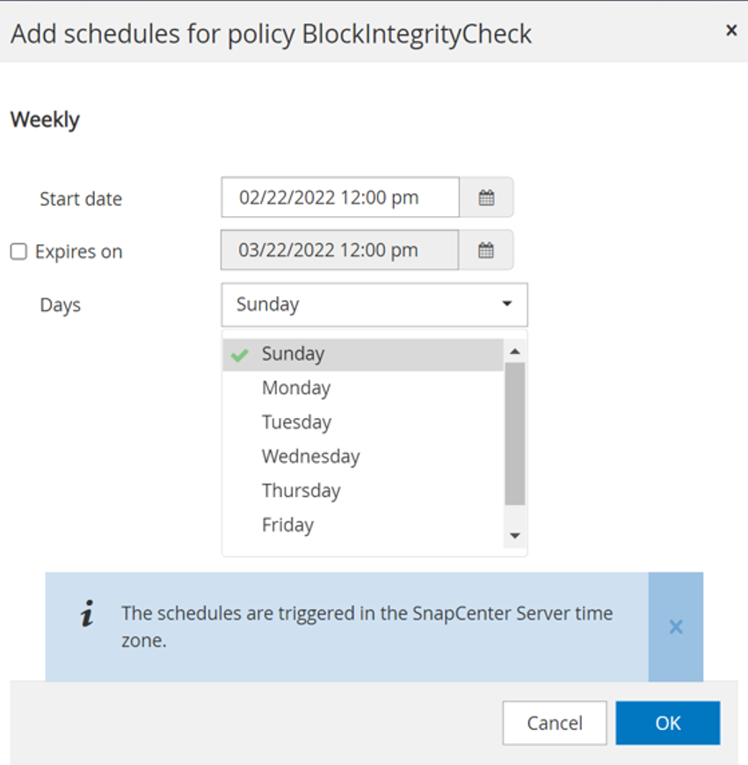
Task: Confirm the schedule with OK
Action: click(x=668, y=723)
